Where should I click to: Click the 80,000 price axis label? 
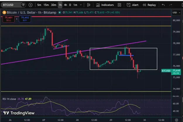click(x=176, y=20)
